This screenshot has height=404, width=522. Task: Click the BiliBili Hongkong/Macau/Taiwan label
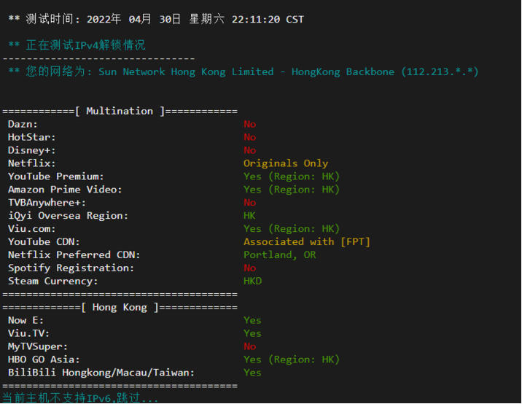pos(101,373)
